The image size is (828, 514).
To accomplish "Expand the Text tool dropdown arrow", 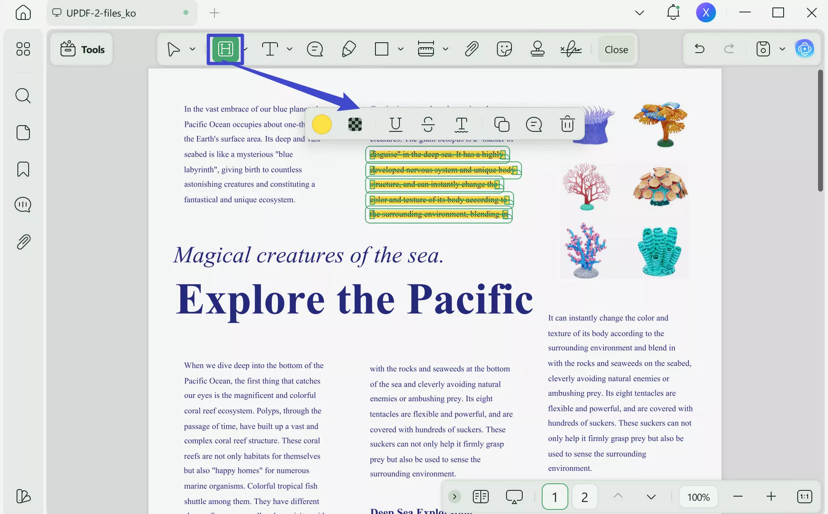I will (290, 49).
